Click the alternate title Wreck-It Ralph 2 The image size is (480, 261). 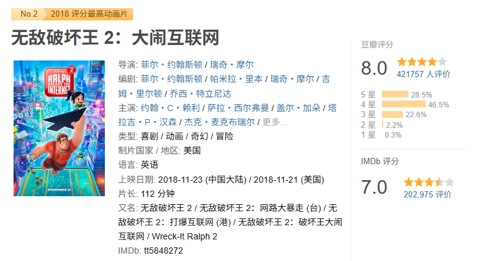pyautogui.click(x=184, y=236)
